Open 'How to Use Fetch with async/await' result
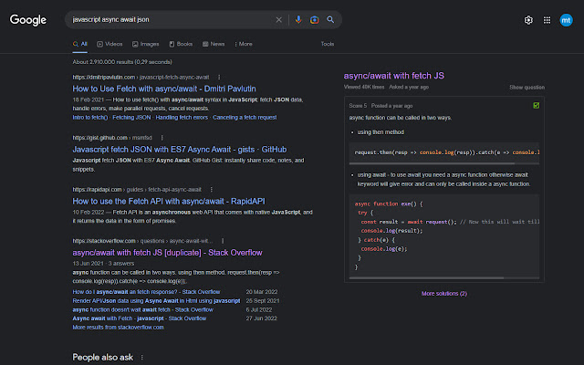The height and width of the screenshot is (365, 584). (164, 89)
